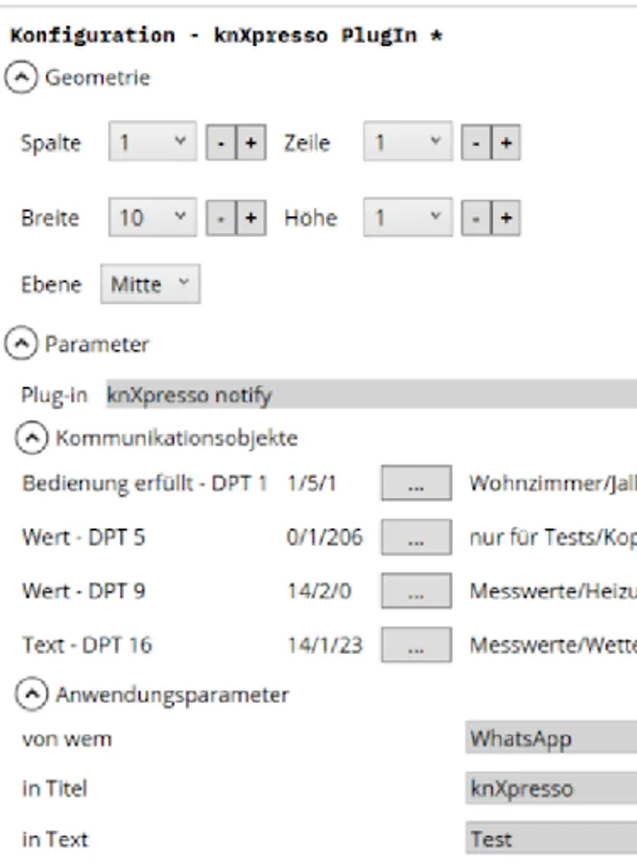The height and width of the screenshot is (864, 637).
Task: Decrease Spalte with minus button
Action: pos(221,143)
